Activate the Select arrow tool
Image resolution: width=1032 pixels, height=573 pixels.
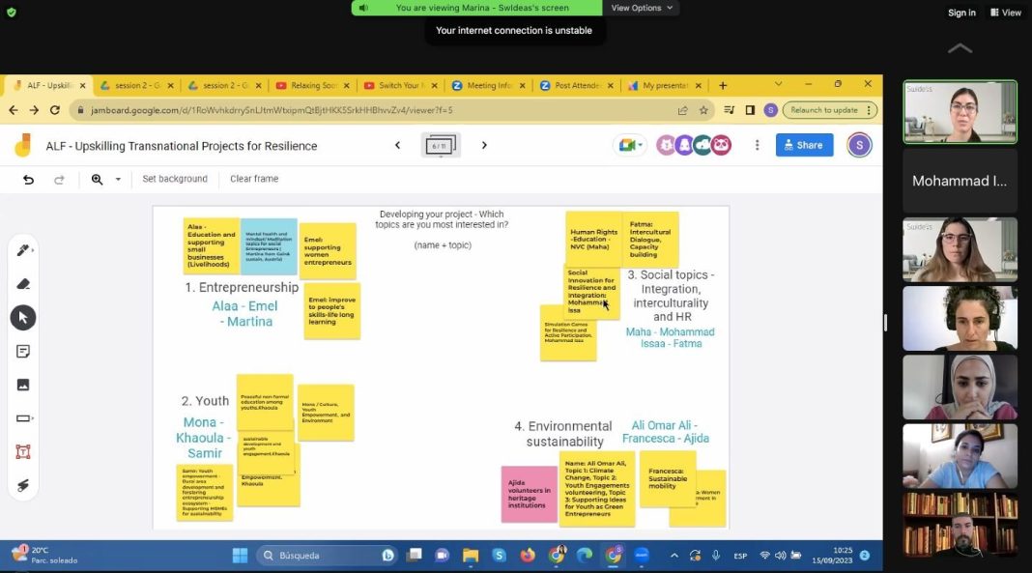coord(23,318)
